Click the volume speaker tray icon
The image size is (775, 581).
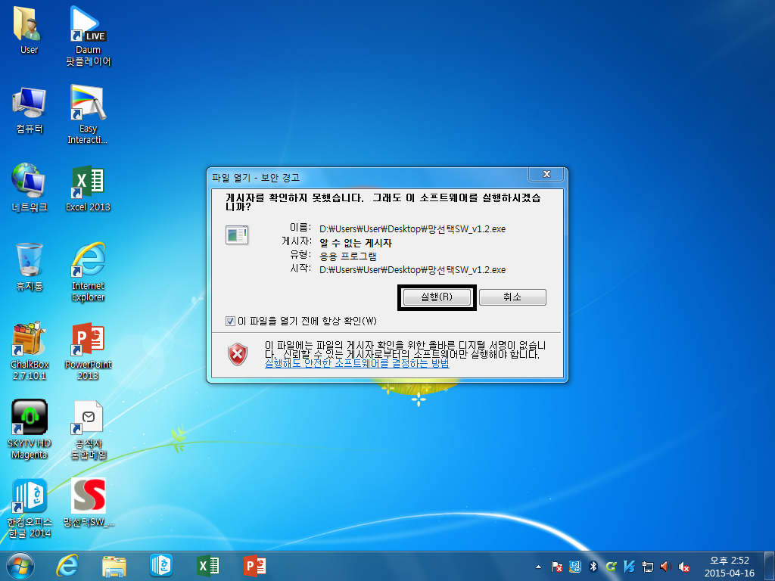click(665, 566)
